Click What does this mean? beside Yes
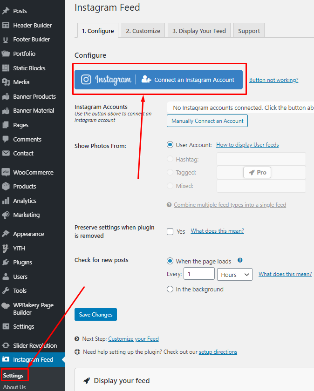Screen dimensions: 314x391 pos(218,231)
